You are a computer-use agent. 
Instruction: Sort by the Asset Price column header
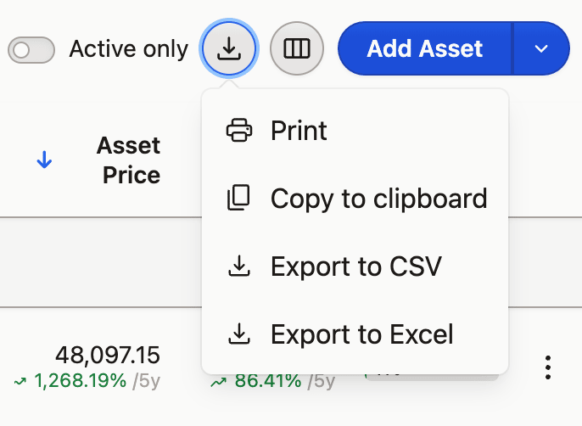tap(128, 160)
